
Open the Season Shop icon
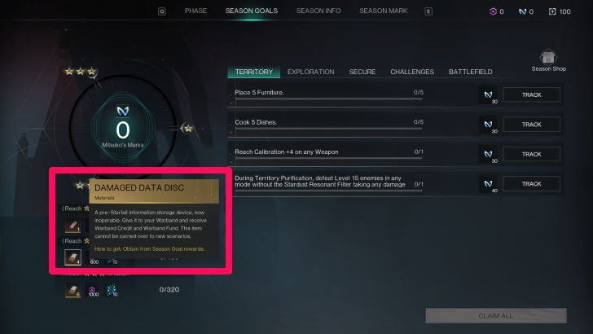pos(548,57)
